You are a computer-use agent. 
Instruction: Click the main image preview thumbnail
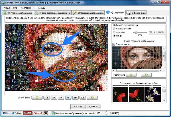tap(137, 57)
